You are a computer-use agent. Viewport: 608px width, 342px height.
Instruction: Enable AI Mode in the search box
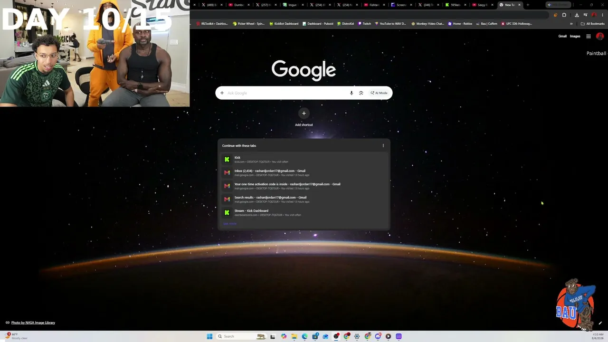click(379, 93)
